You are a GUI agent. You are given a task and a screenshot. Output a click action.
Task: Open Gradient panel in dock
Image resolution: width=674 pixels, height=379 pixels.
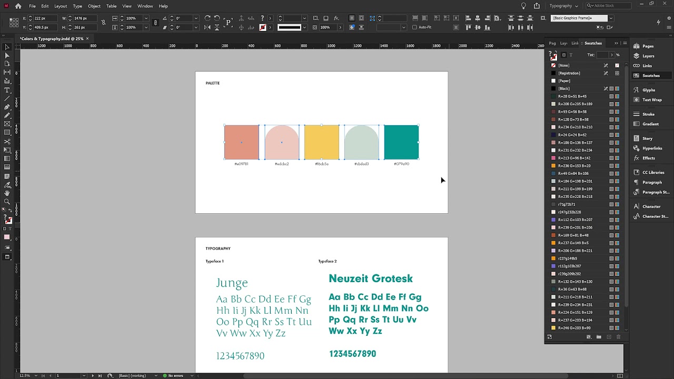click(650, 124)
